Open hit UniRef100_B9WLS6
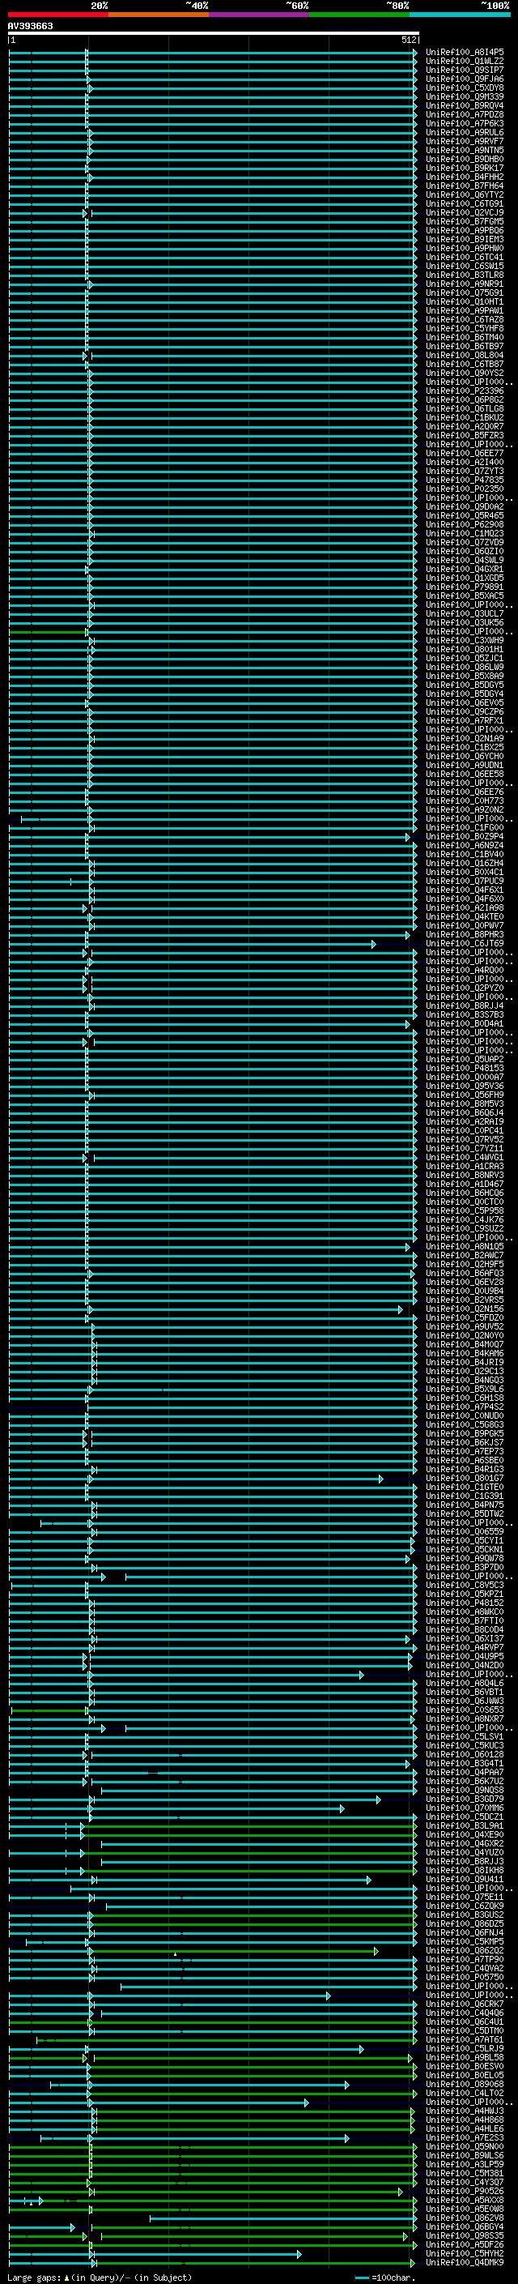The height and width of the screenshot is (2284, 518). coord(465,2154)
